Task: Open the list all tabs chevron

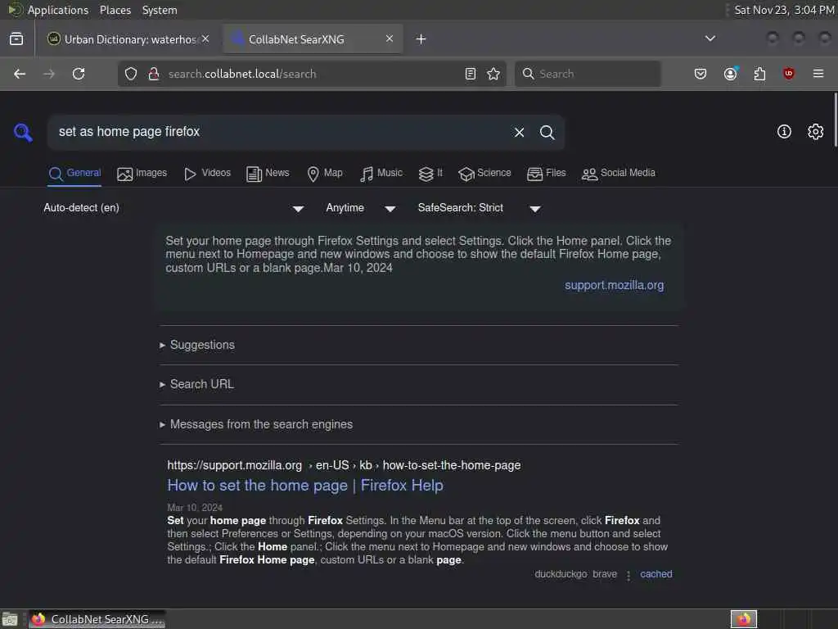Action: click(710, 38)
